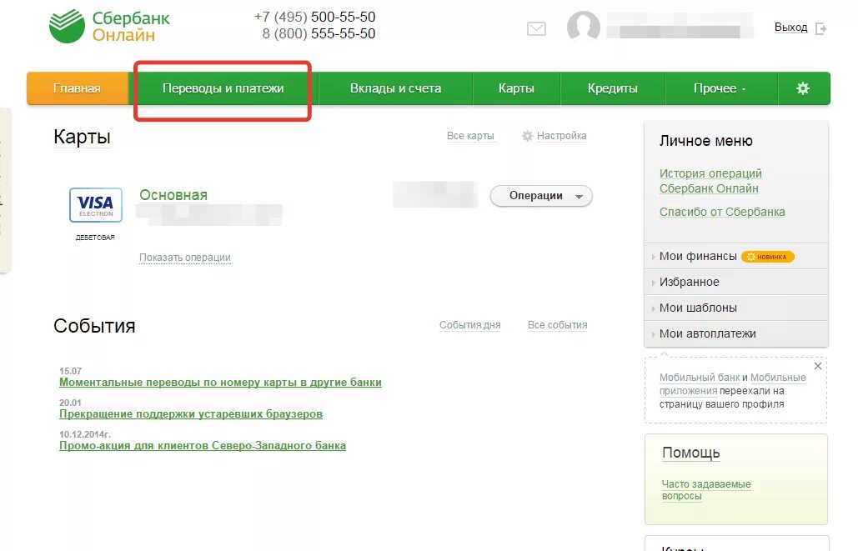Click the user profile avatar
This screenshot has width=858, height=551.
coord(584,27)
